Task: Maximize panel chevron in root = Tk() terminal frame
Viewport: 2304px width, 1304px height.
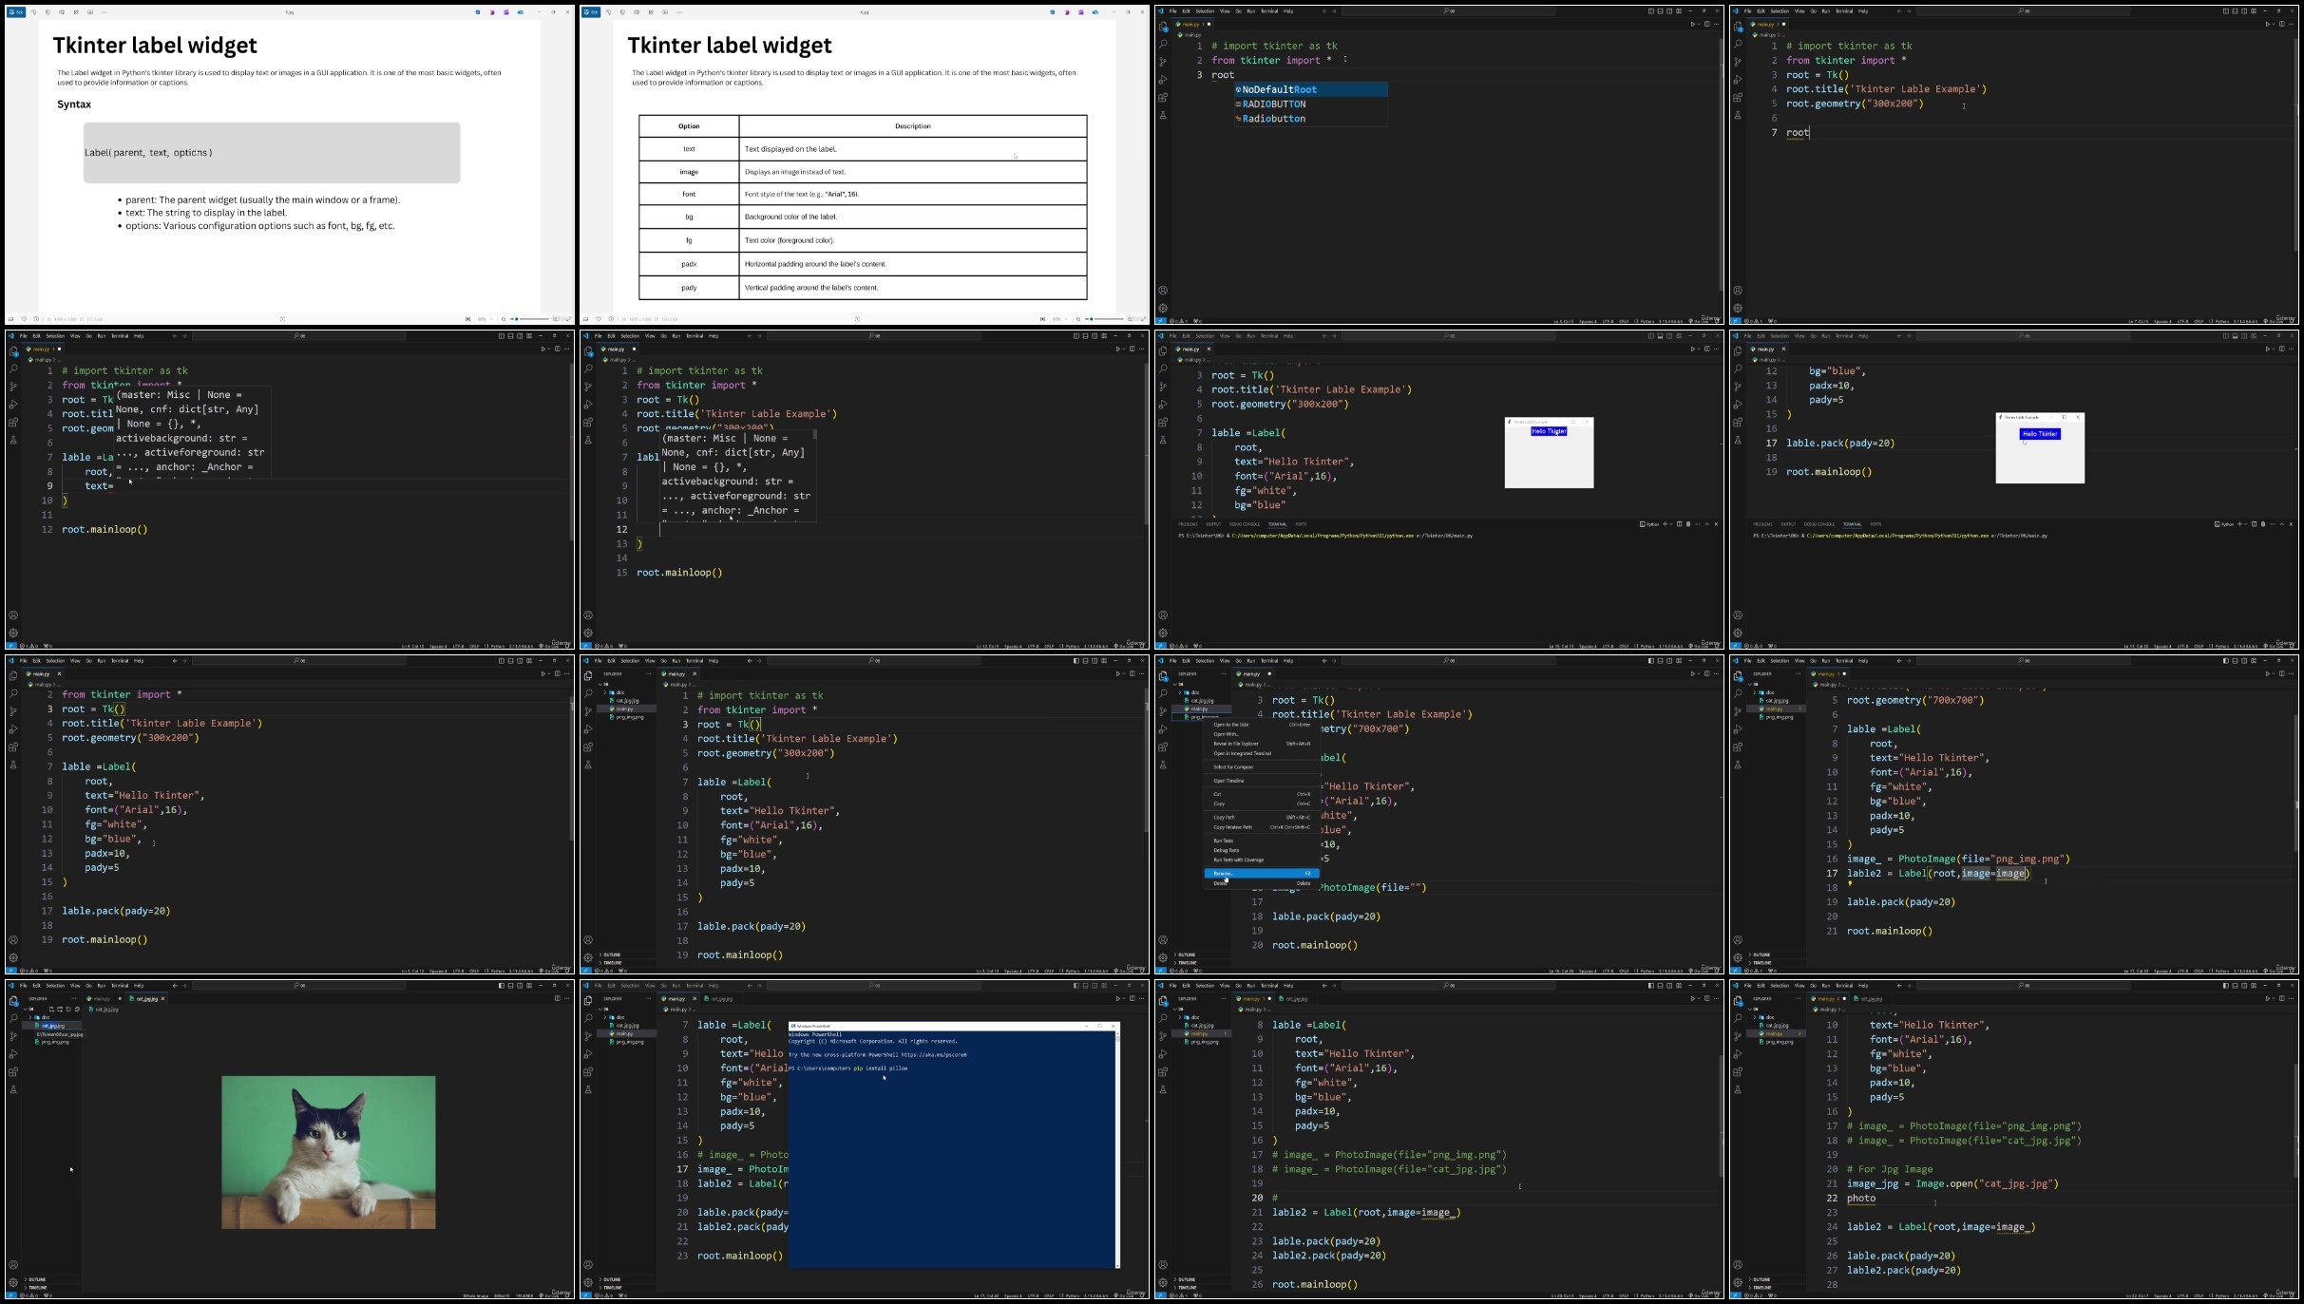Action: 1707,524
